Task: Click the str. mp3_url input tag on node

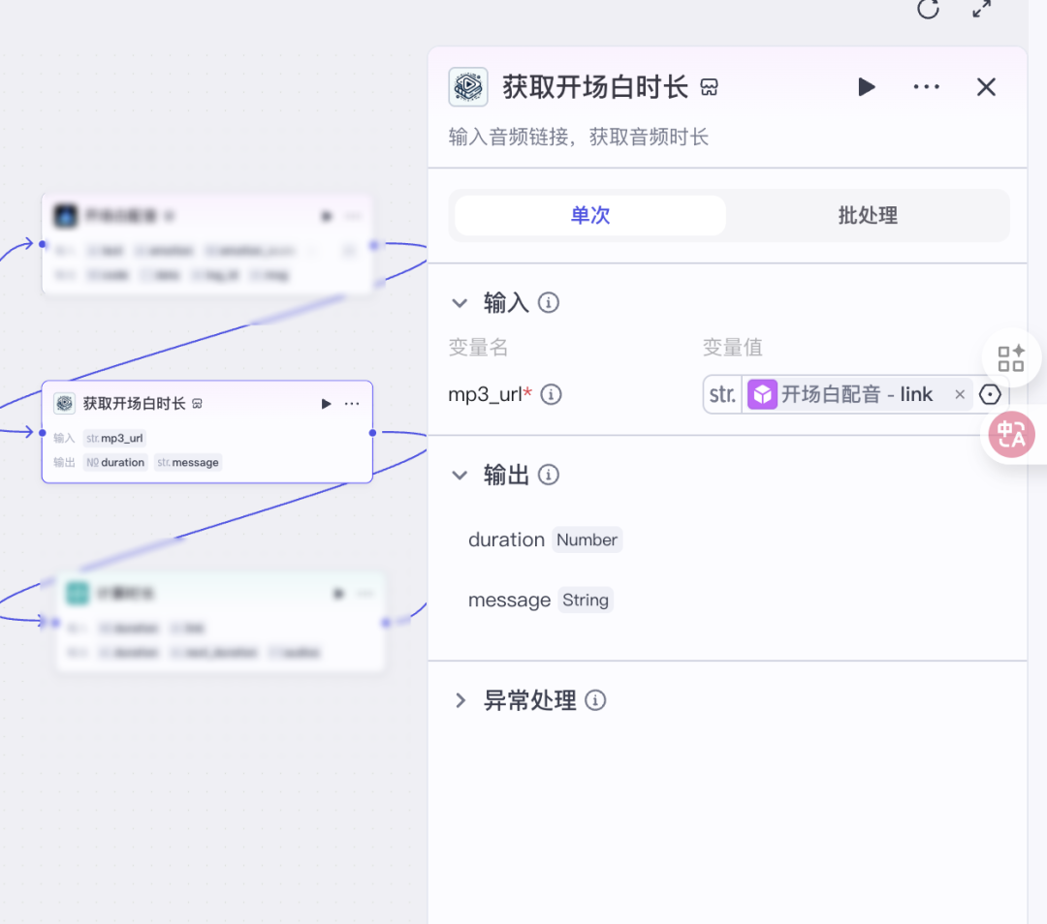Action: pyautogui.click(x=114, y=439)
